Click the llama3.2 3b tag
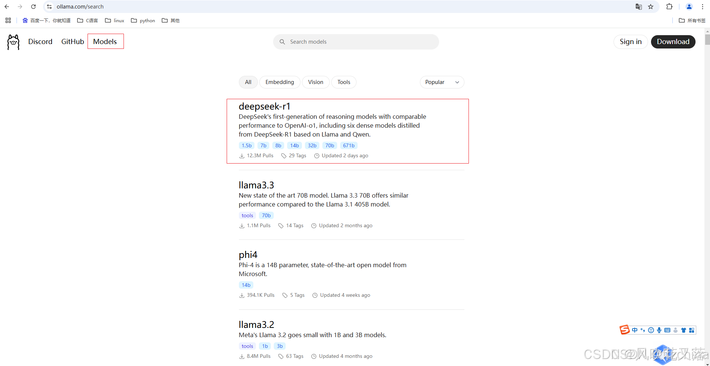 280,346
